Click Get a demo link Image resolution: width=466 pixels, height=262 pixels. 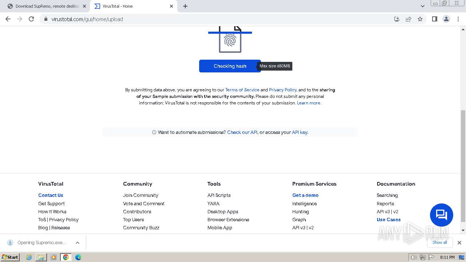click(305, 195)
